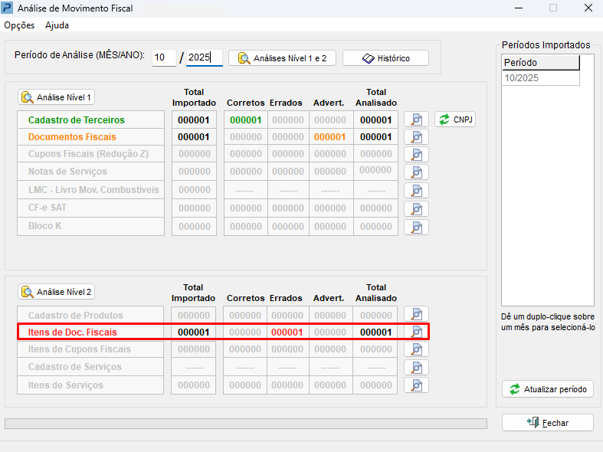603x452 pixels.
Task: Click magnifier icon for Notas de Serviços row
Action: click(x=416, y=172)
